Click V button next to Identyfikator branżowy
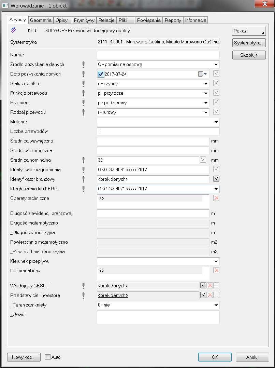275x368 pixels. tap(216, 179)
